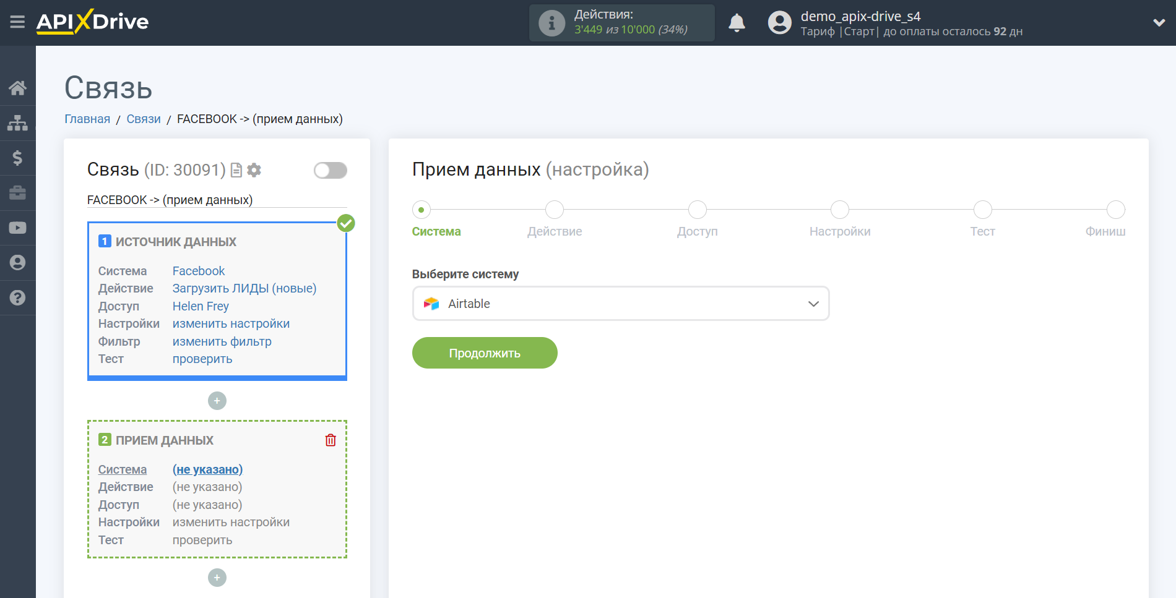1176x598 pixels.
Task: Add step below the data receiver block
Action: [x=217, y=578]
